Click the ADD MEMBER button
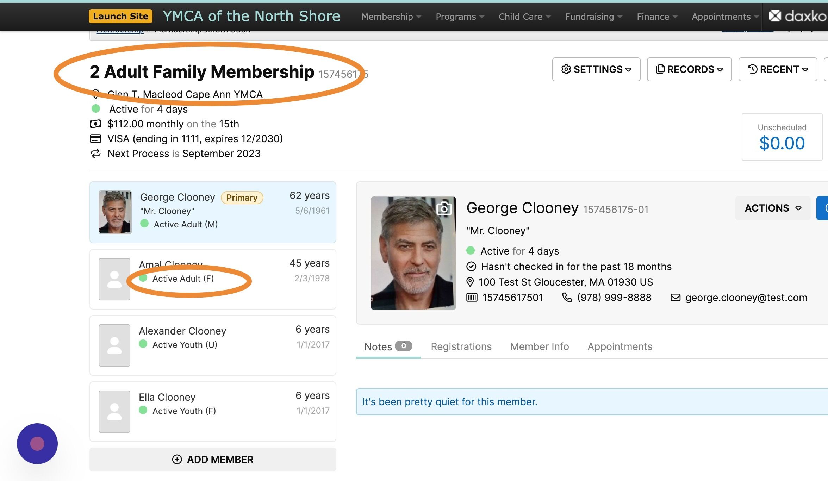This screenshot has height=481, width=828. coord(213,460)
